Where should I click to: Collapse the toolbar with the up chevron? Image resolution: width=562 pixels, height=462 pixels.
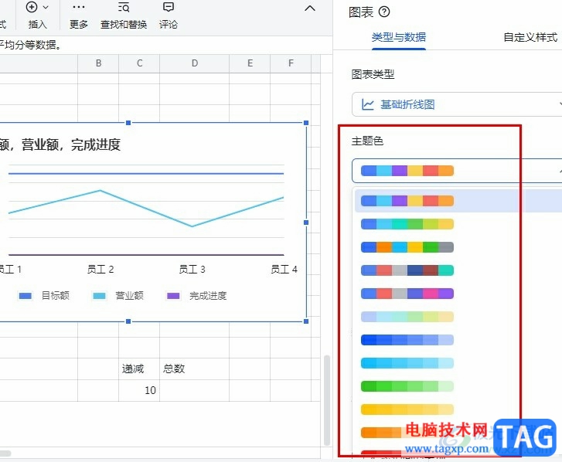310,8
